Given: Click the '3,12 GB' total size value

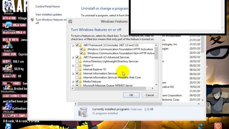Looking at the screenshot, I should (x=149, y=109).
